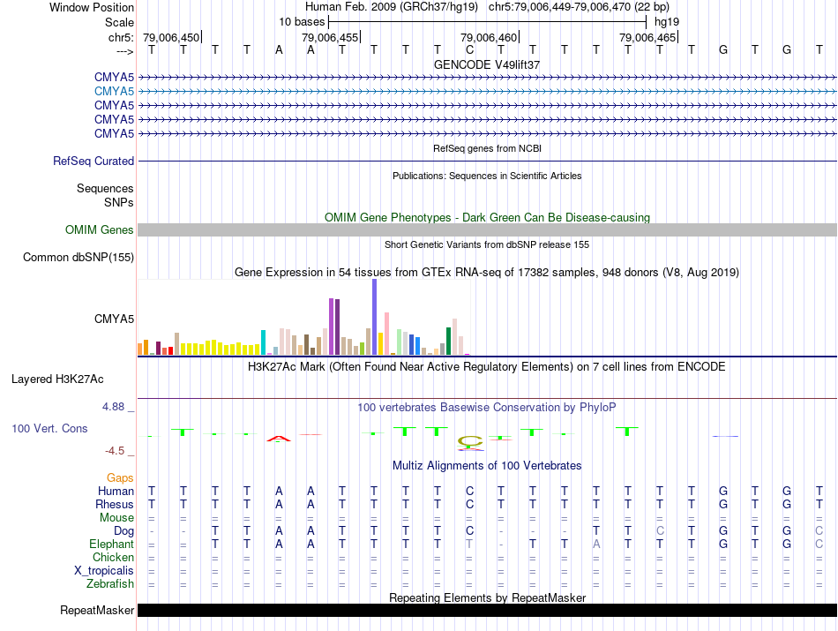This screenshot has height=631, width=838.
Task: Click the RepeatMasker track label
Action: [97, 611]
